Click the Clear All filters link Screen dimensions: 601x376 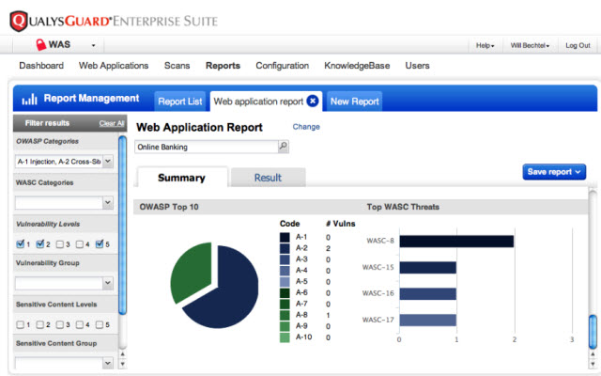[112, 123]
